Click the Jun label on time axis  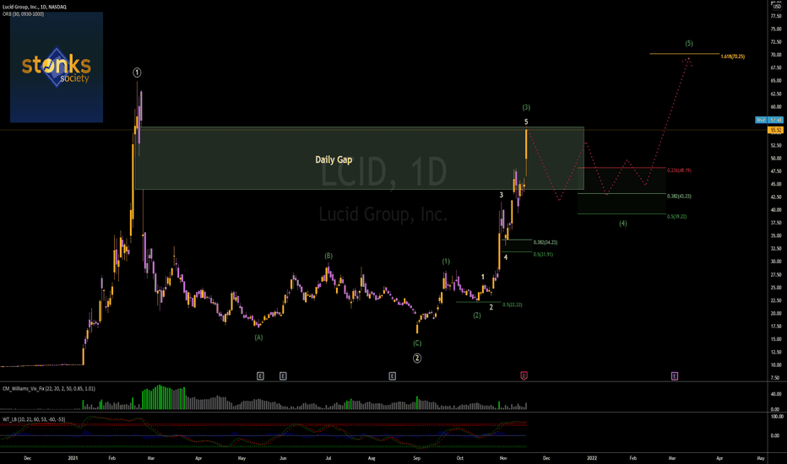(x=283, y=458)
